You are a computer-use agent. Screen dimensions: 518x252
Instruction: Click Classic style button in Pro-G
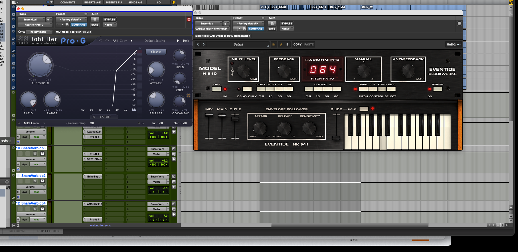coord(156,52)
